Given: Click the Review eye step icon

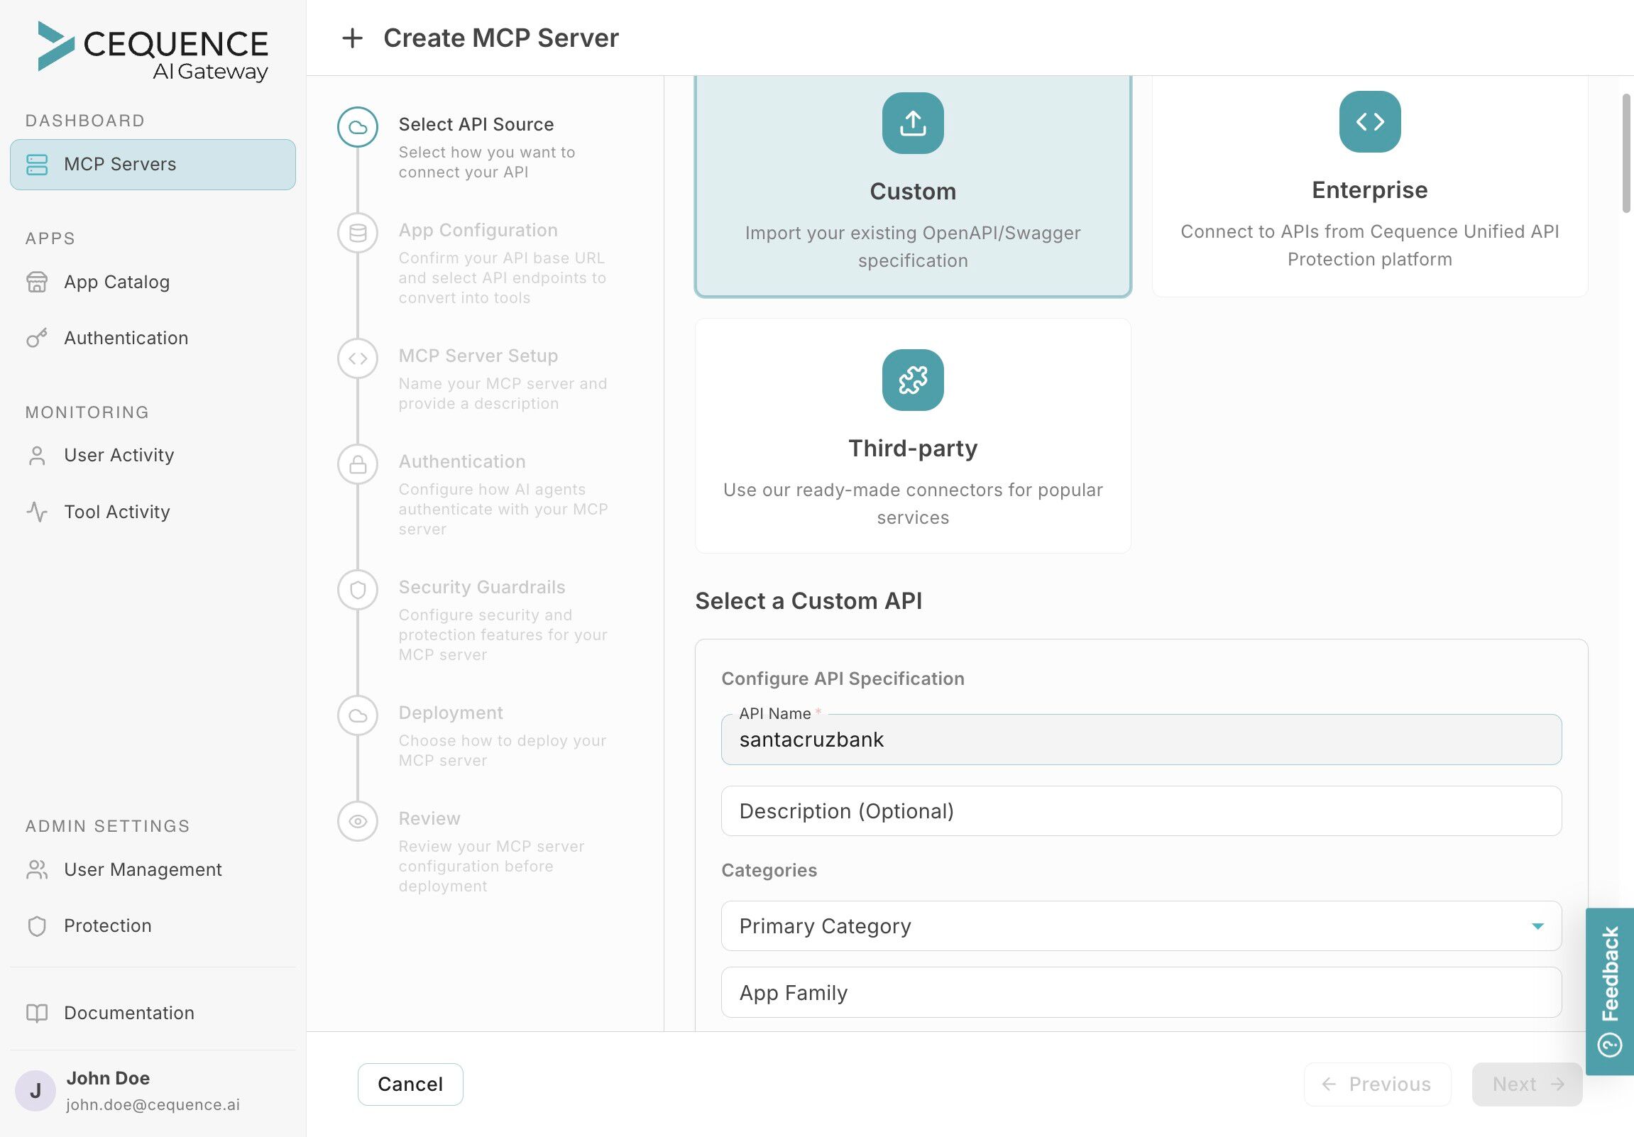Looking at the screenshot, I should [x=357, y=821].
